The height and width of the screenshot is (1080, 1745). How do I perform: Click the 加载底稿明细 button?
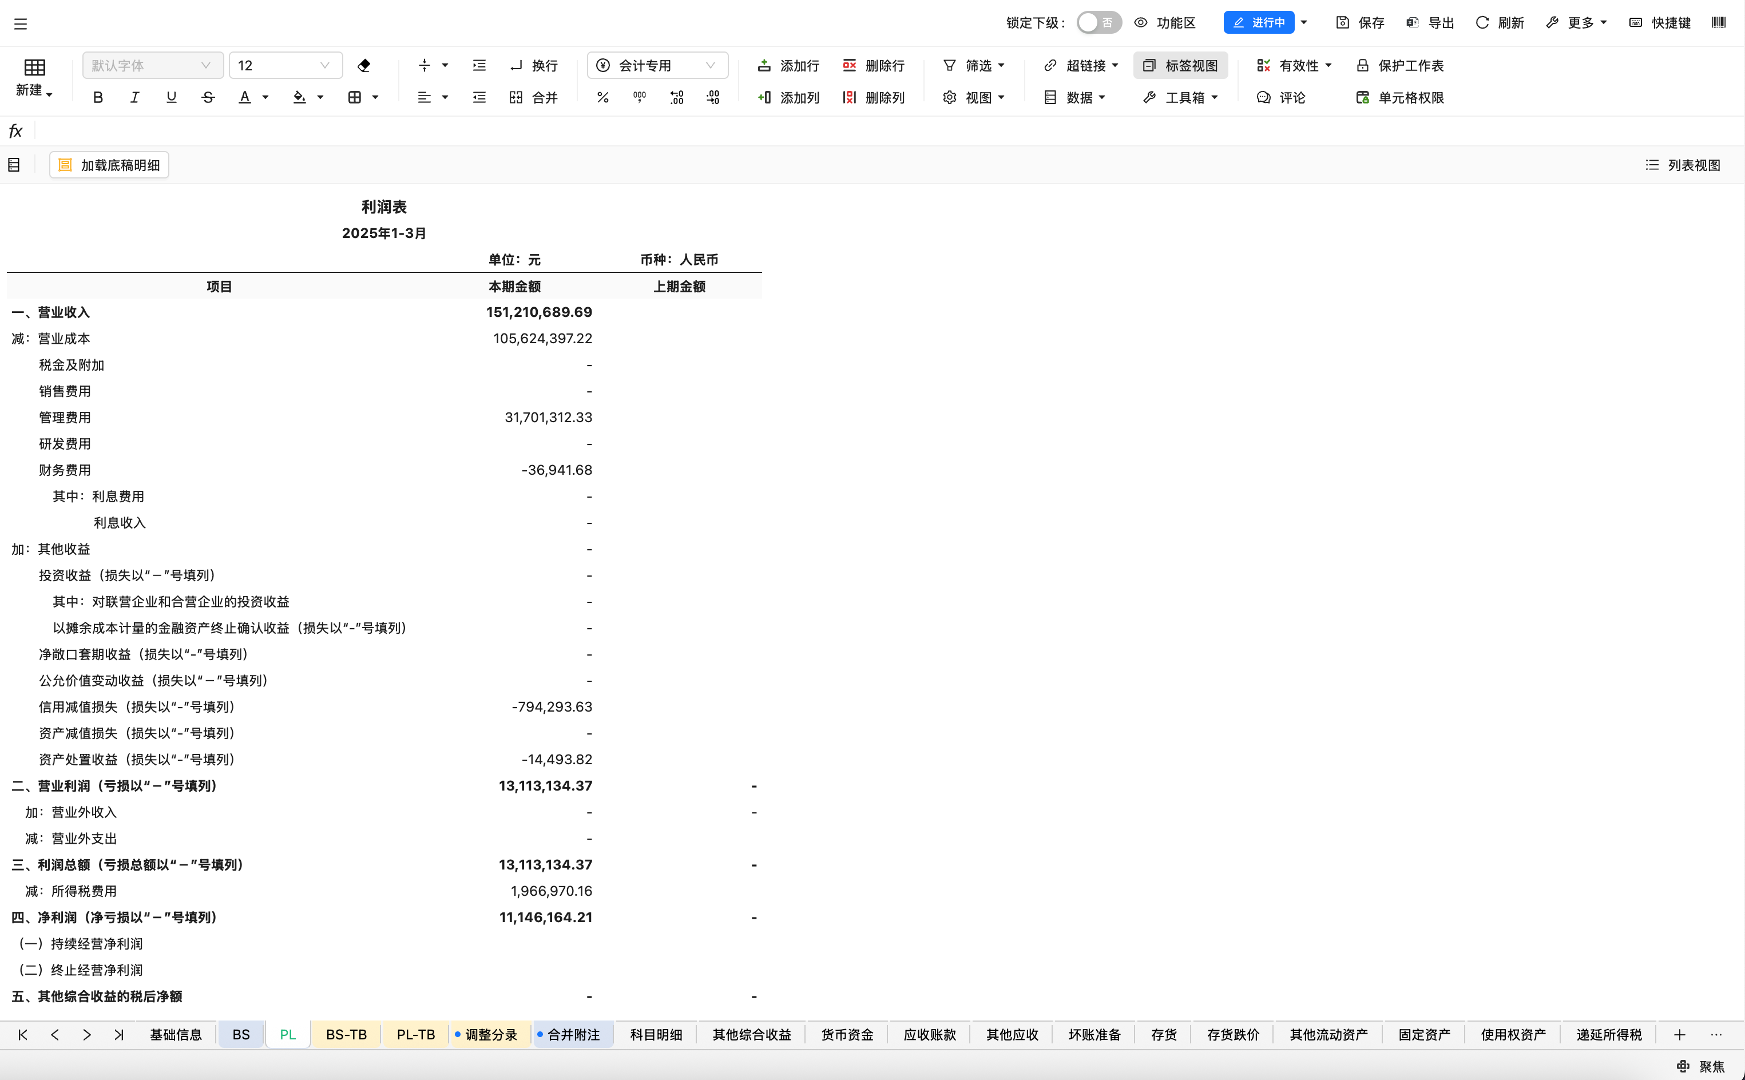tap(109, 165)
